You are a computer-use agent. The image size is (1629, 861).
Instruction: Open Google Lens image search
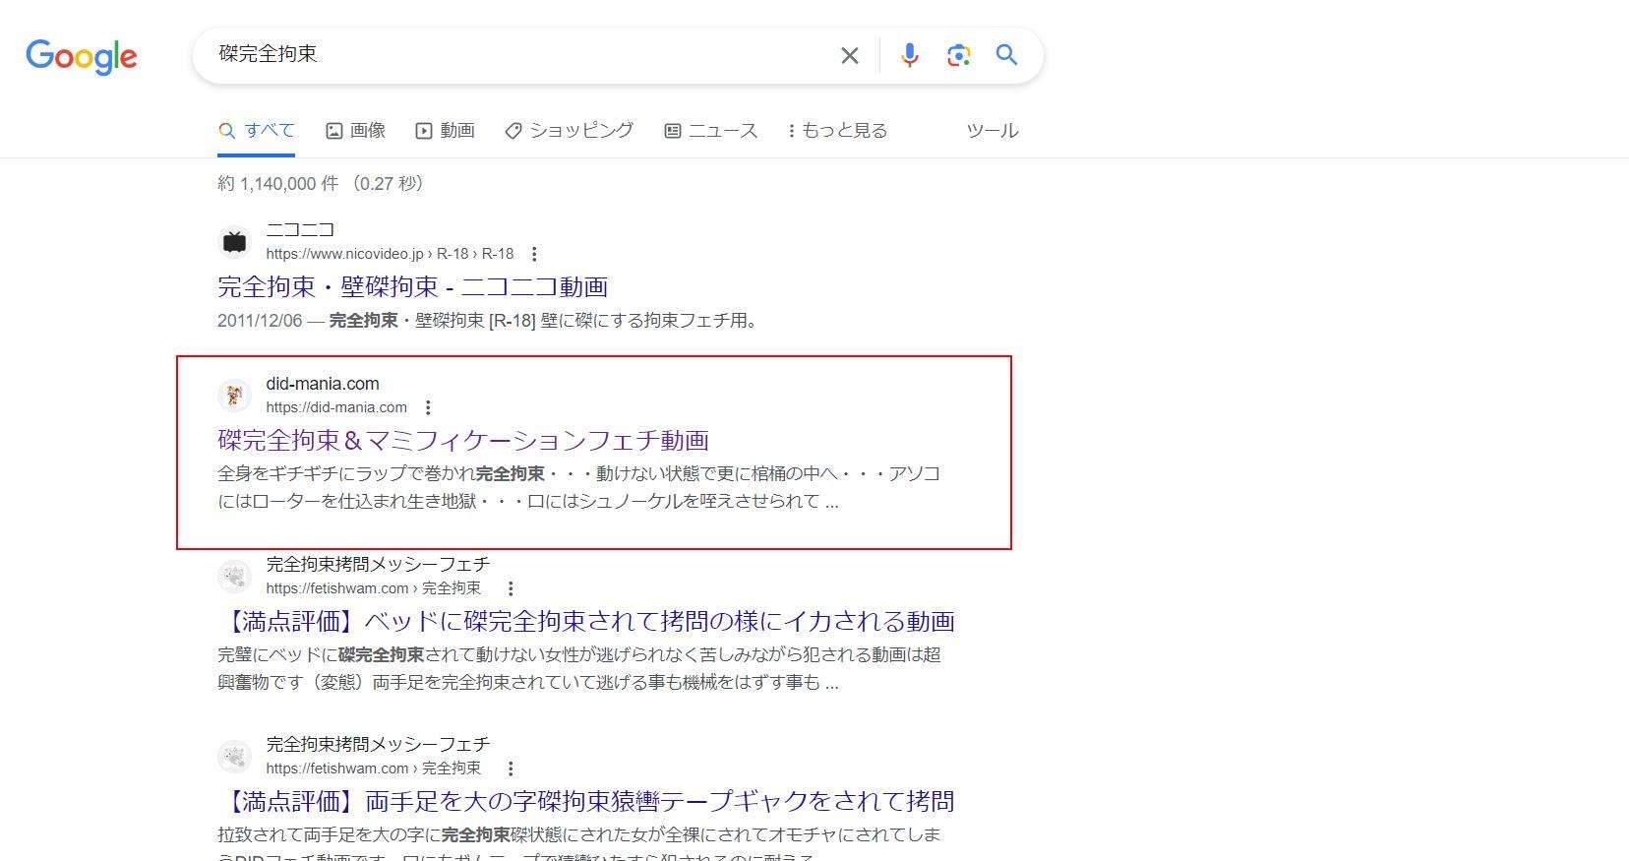point(958,55)
